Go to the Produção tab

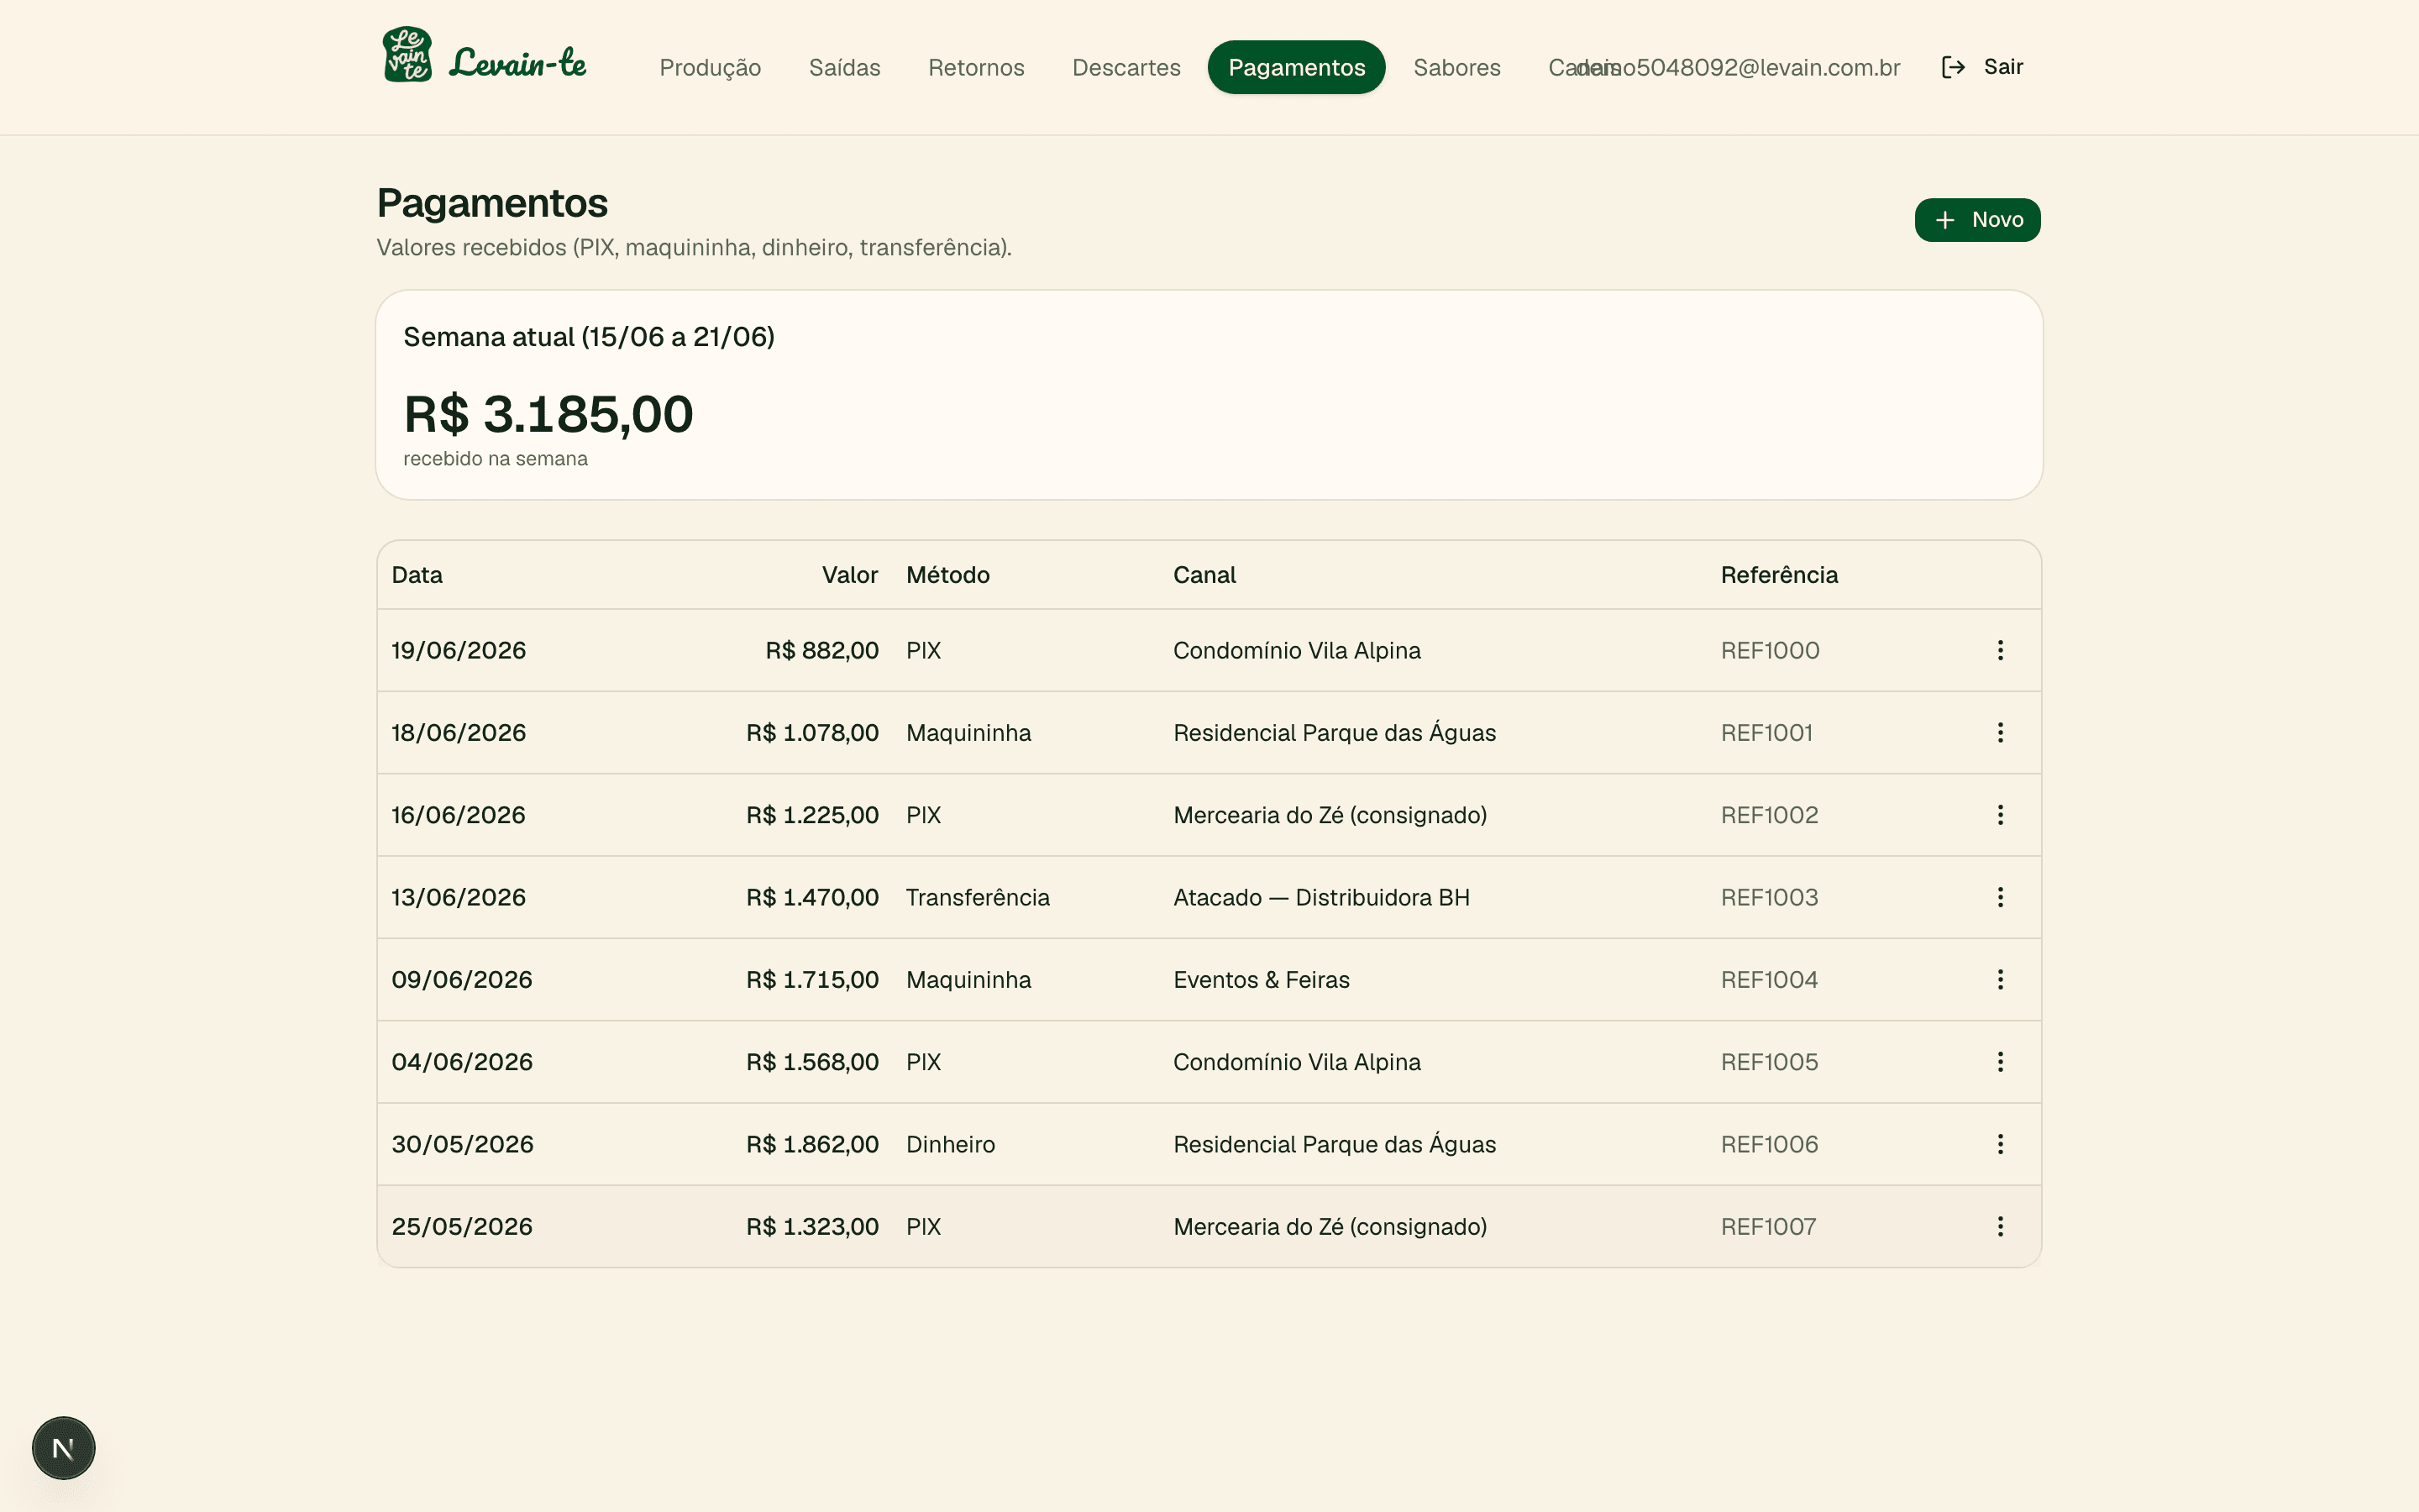coord(710,67)
